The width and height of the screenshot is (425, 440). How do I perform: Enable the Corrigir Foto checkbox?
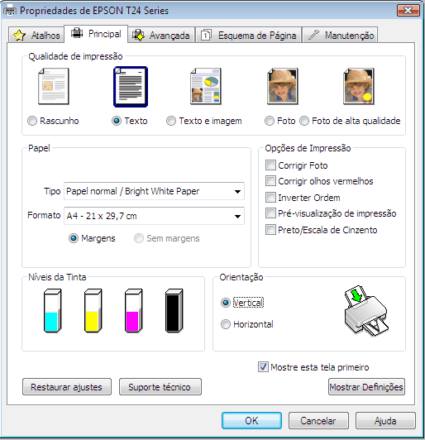tap(270, 165)
